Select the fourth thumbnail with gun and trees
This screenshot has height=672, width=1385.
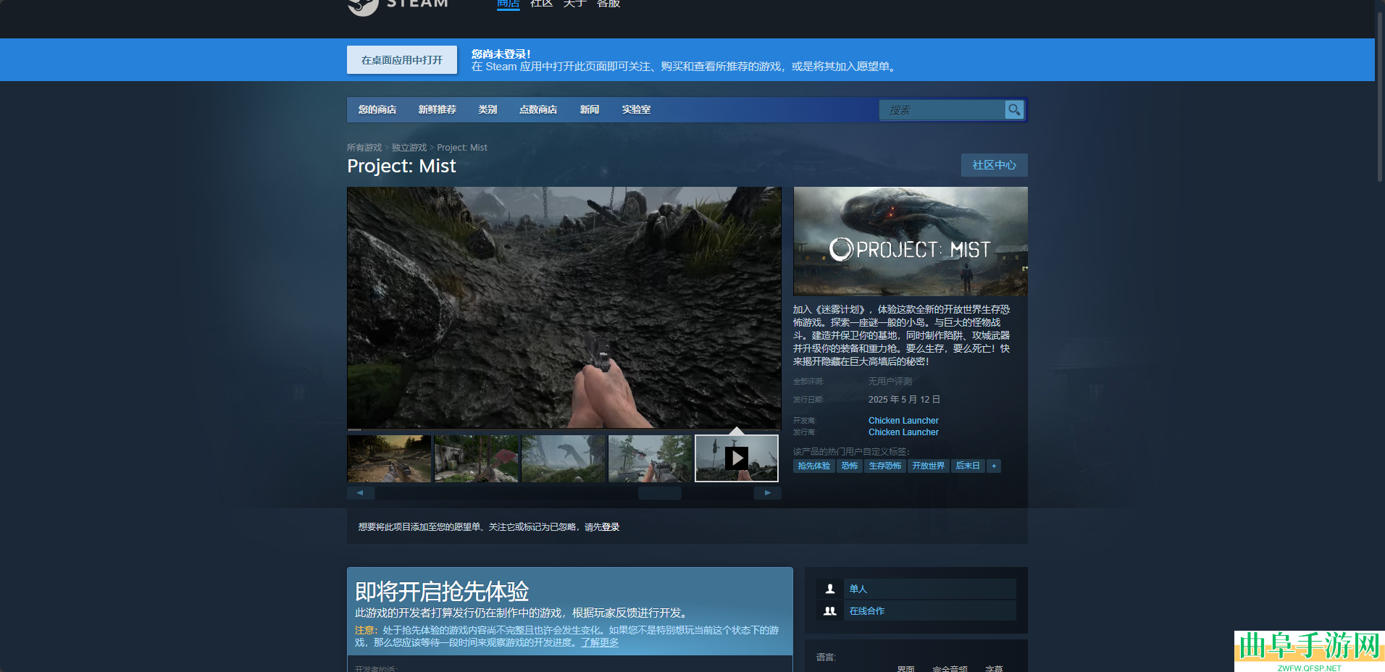[650, 458]
